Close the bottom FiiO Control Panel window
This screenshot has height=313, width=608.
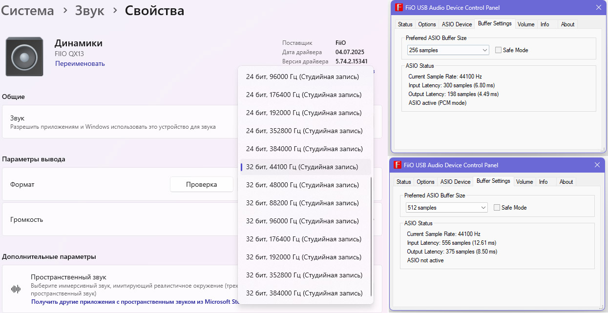click(x=597, y=165)
